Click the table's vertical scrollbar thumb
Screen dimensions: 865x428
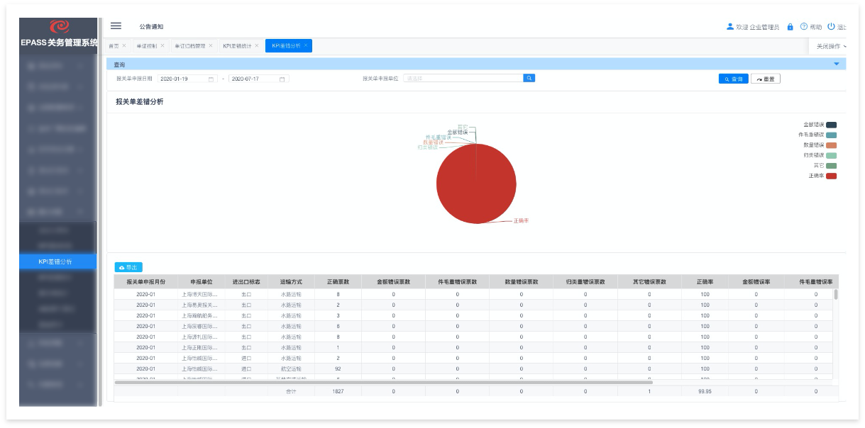point(835,294)
